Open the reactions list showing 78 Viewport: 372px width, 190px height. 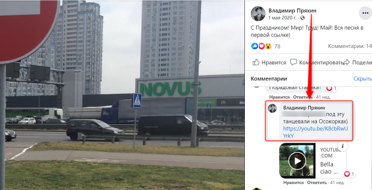pyautogui.click(x=277, y=46)
